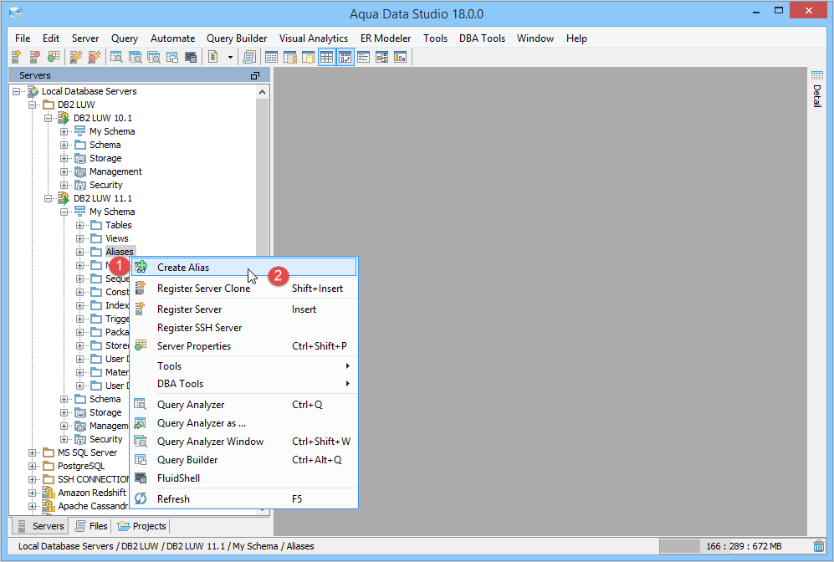Choose Query Analyzer Window entry

click(x=244, y=442)
